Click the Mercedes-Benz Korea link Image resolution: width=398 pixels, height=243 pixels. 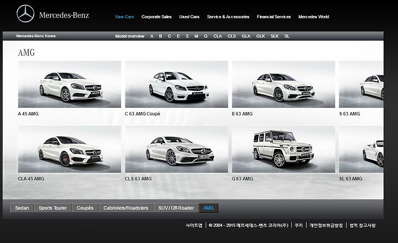pyautogui.click(x=36, y=36)
